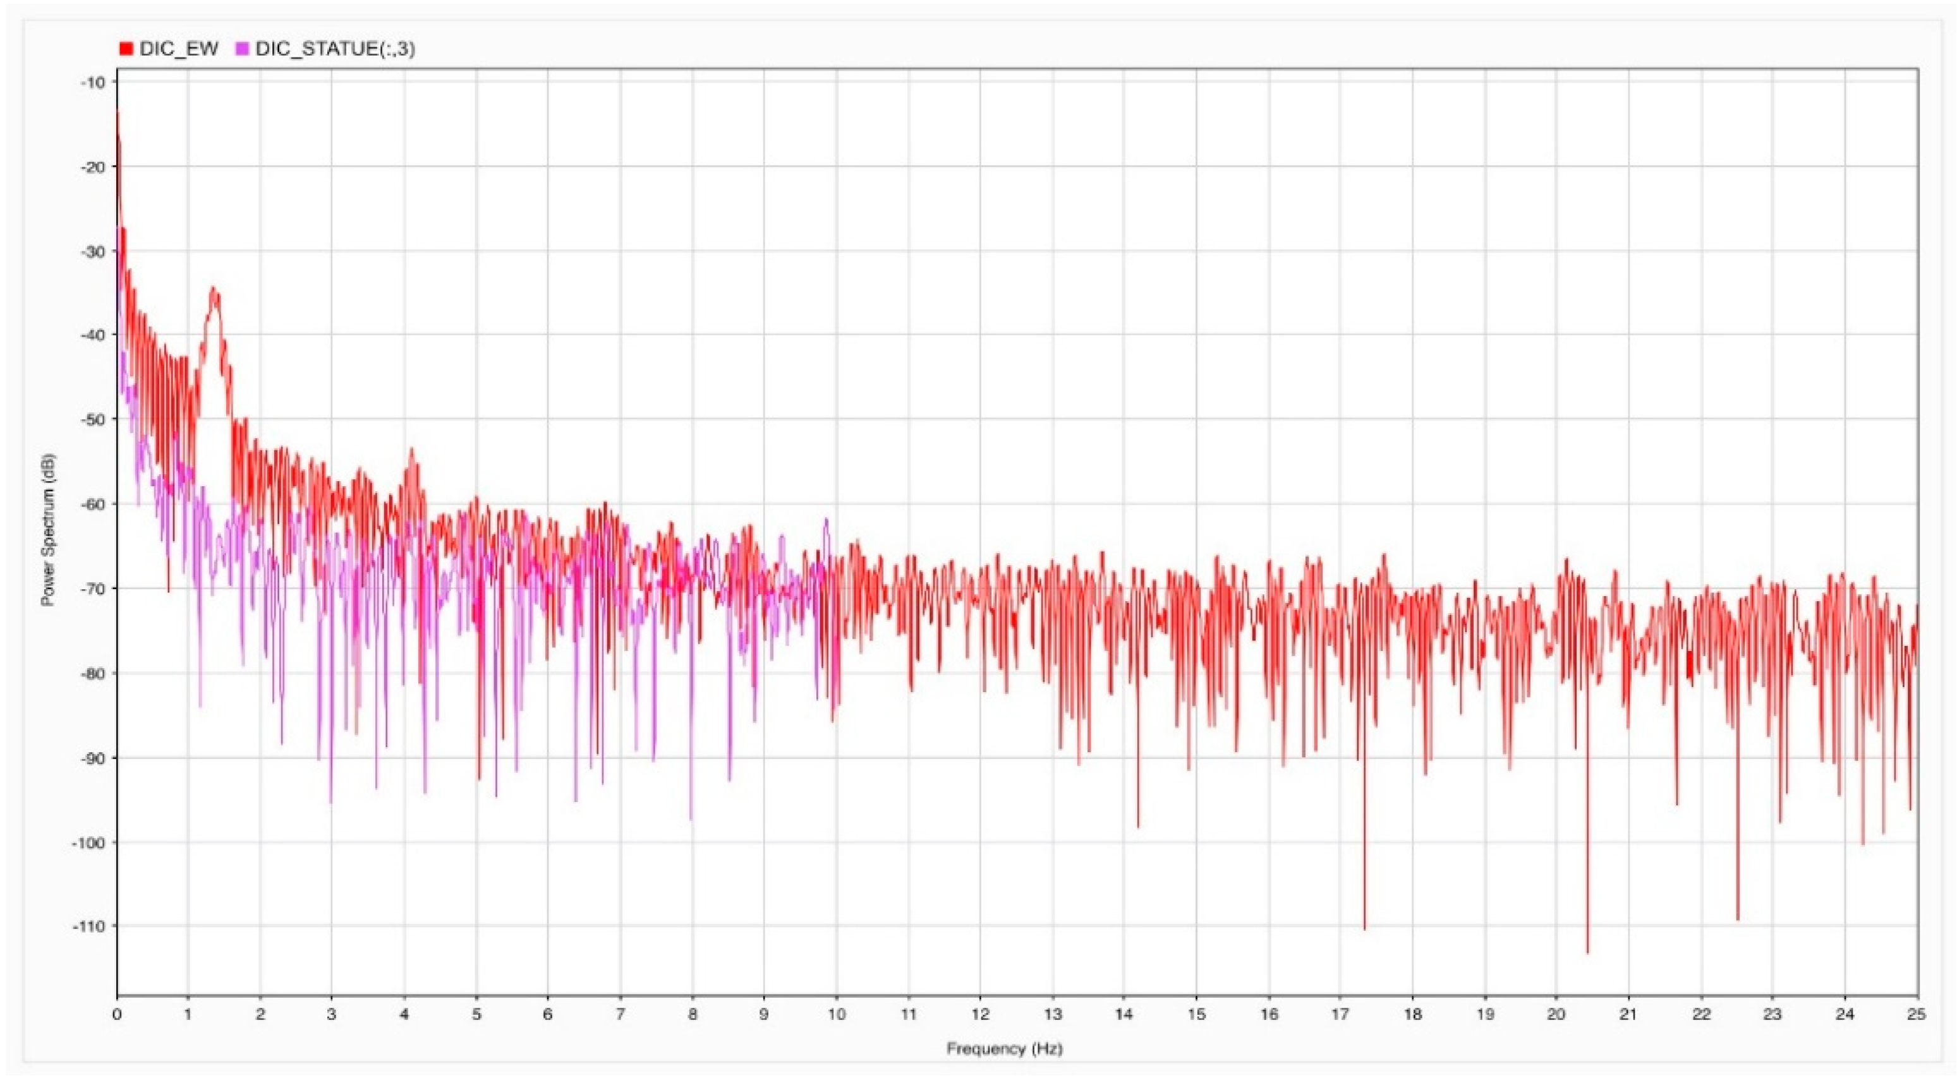Click the x-axis tick label 0
Image resolution: width=1957 pixels, height=1083 pixels.
[116, 1015]
